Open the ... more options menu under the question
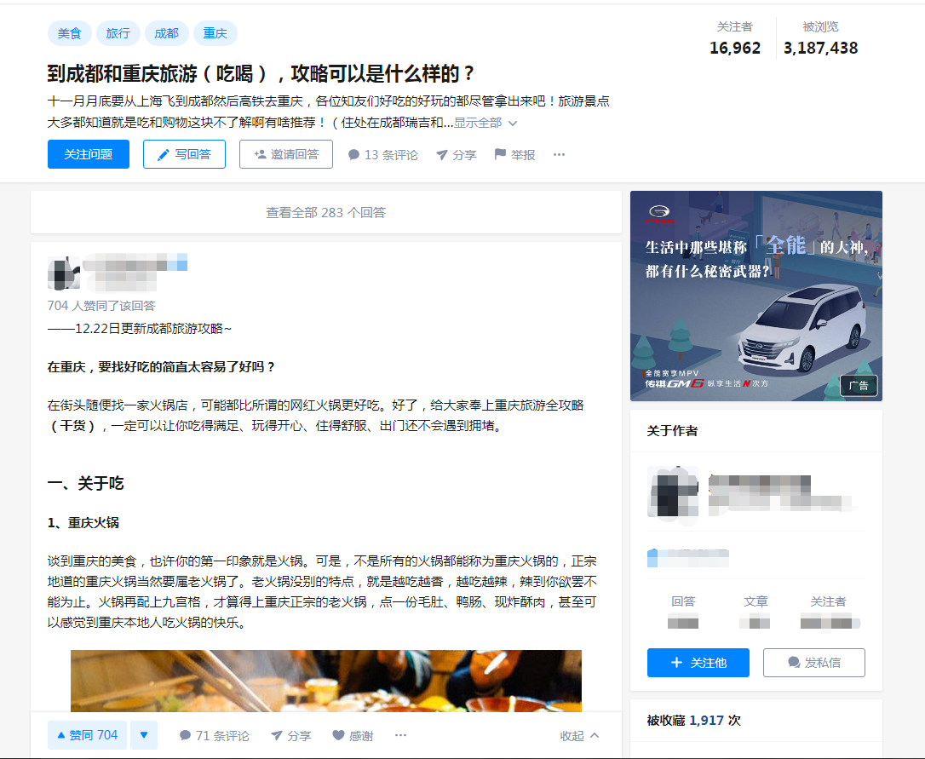 click(x=558, y=154)
